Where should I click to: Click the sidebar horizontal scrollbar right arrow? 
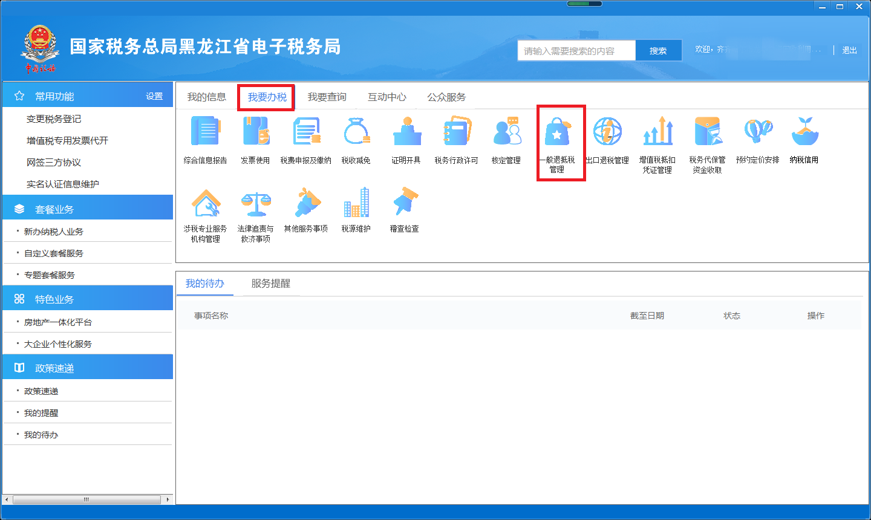point(168,499)
